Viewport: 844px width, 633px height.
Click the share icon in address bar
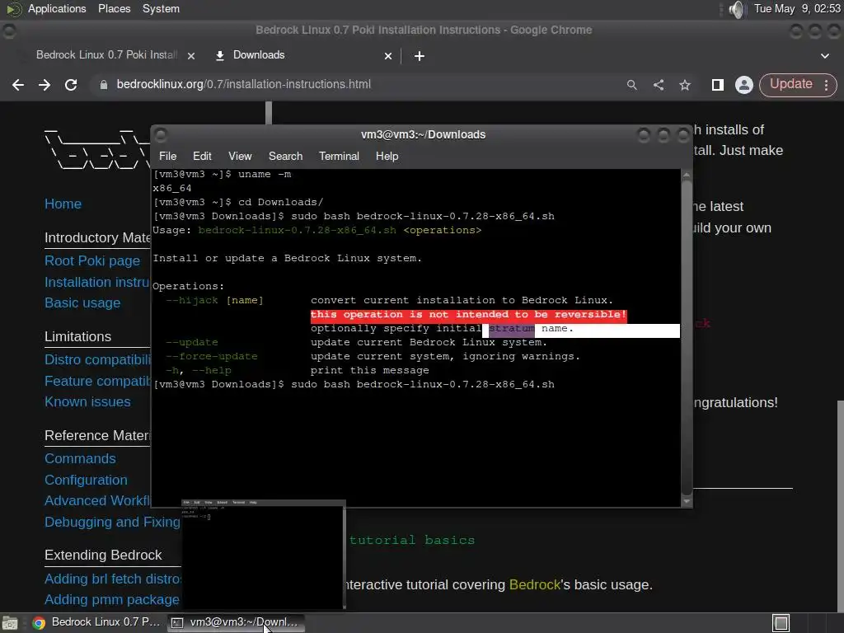pyautogui.click(x=659, y=85)
